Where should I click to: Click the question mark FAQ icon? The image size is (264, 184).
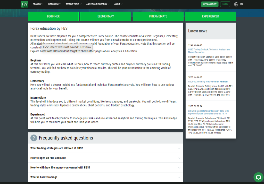coord(34,138)
